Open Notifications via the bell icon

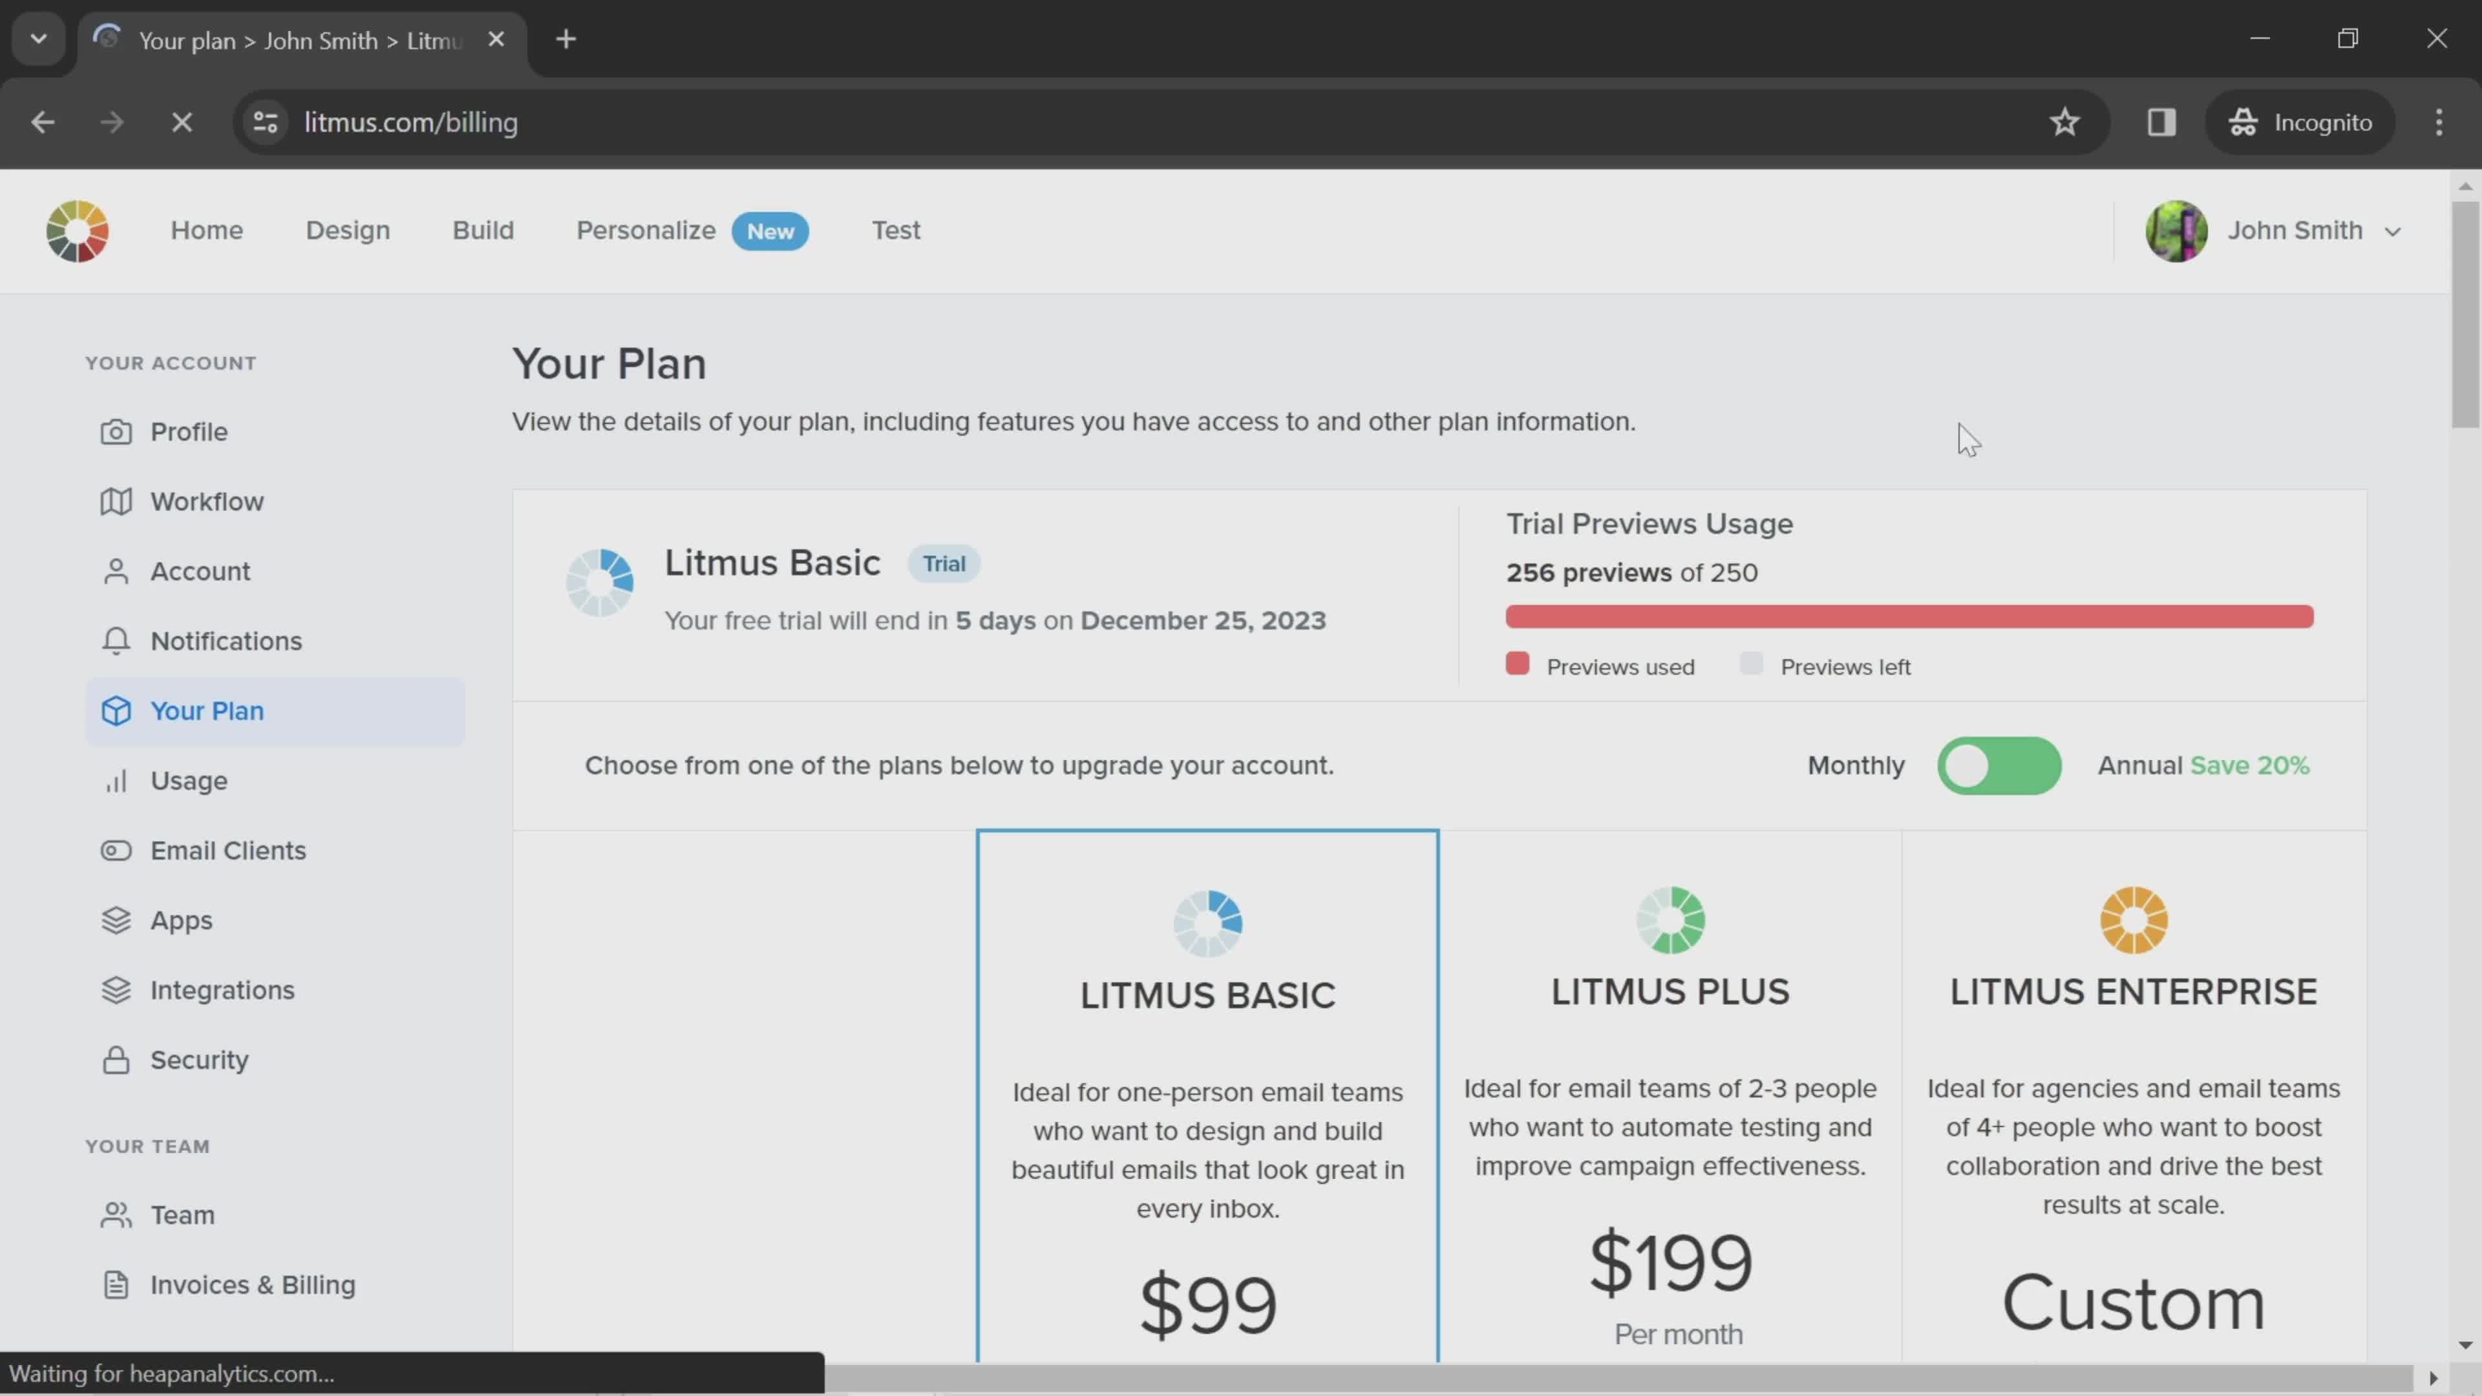[x=116, y=640]
